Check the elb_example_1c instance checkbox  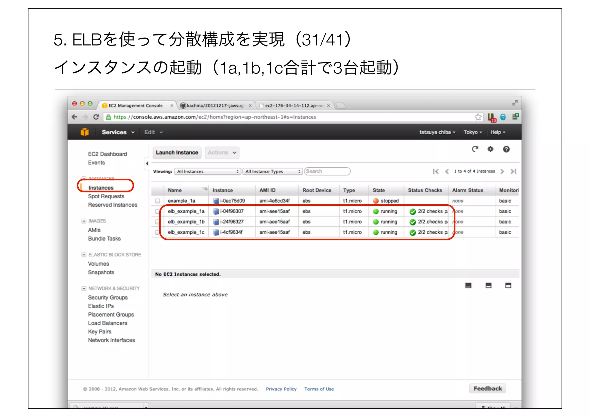[x=157, y=232]
